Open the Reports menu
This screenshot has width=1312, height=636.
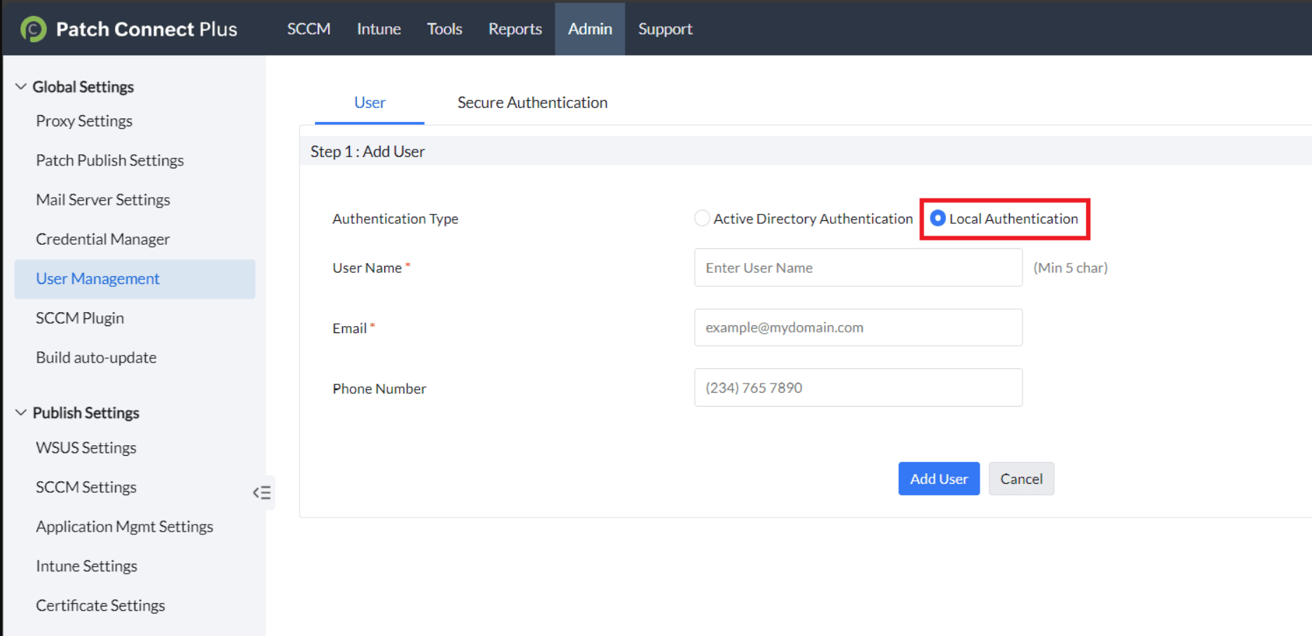[x=515, y=29]
